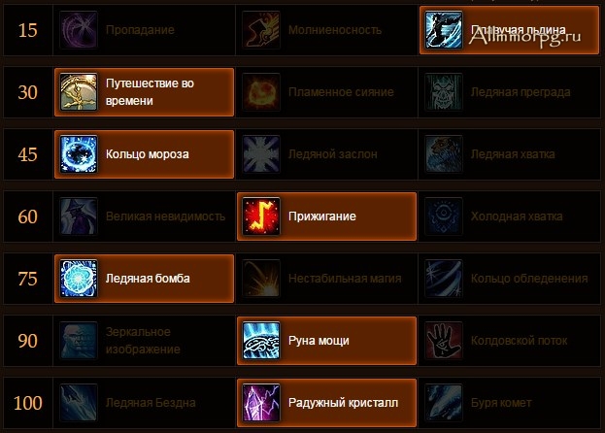The width and height of the screenshot is (605, 433).
Task: Click the Пламенное сияние fire icon
Action: click(x=261, y=92)
